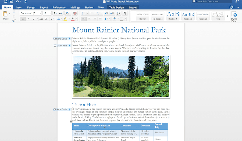Open Garth Fort comment dropdown arrow
242x141 pixels.
(70, 45)
